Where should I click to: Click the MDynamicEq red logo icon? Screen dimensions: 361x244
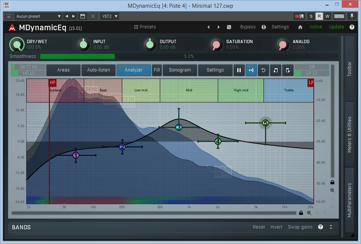(12, 28)
